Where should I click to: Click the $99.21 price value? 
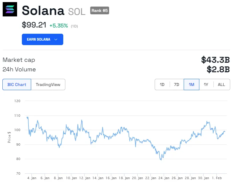point(34,25)
